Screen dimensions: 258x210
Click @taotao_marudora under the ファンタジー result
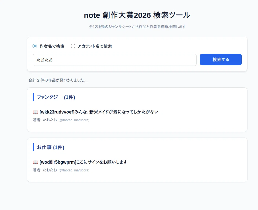[74, 120]
